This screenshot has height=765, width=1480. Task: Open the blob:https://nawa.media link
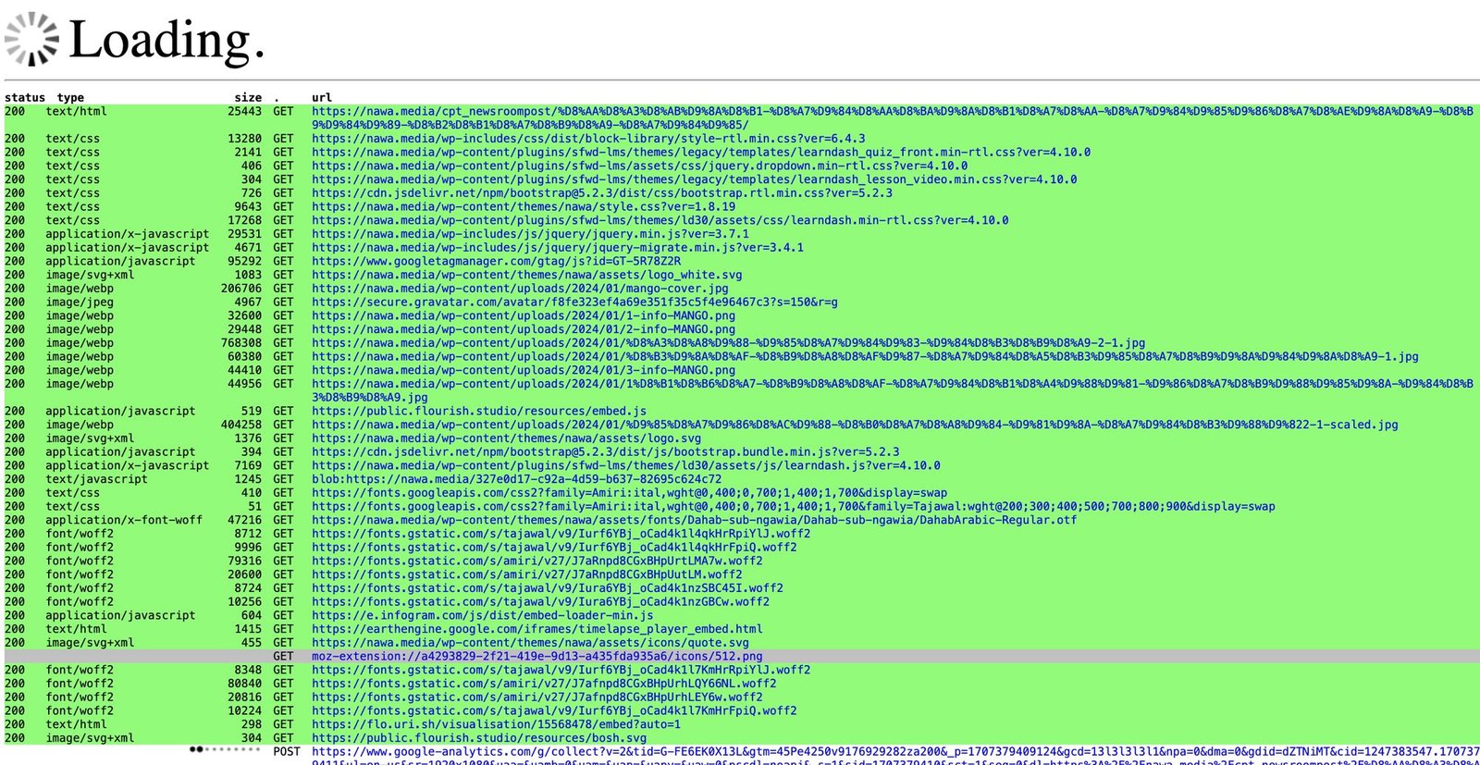(516, 479)
